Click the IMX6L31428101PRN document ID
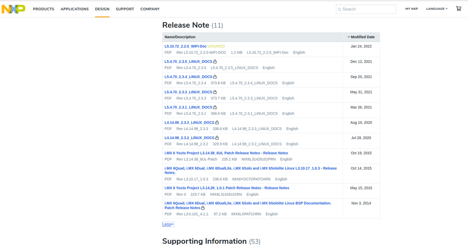 [x=259, y=159]
